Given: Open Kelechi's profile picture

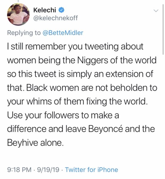Looking at the screenshot, I should [x=18, y=14].
